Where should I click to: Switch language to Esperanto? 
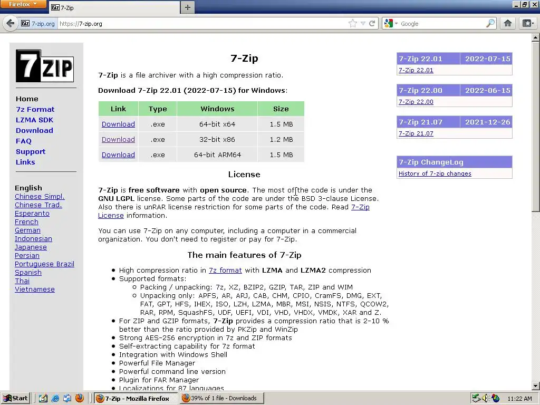click(32, 214)
